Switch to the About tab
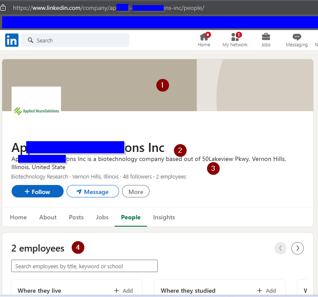 point(48,217)
